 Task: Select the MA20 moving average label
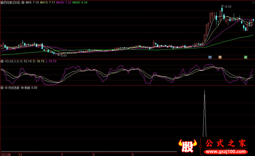(x=64, y=2)
